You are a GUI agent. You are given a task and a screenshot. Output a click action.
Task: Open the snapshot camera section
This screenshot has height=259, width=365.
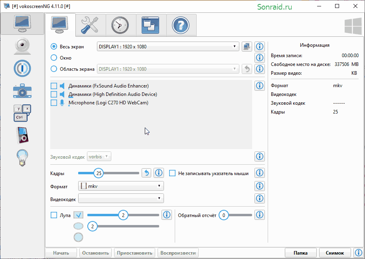(22, 91)
